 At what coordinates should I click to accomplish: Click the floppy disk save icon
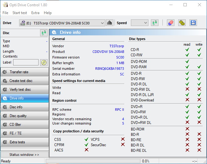tap(193, 23)
